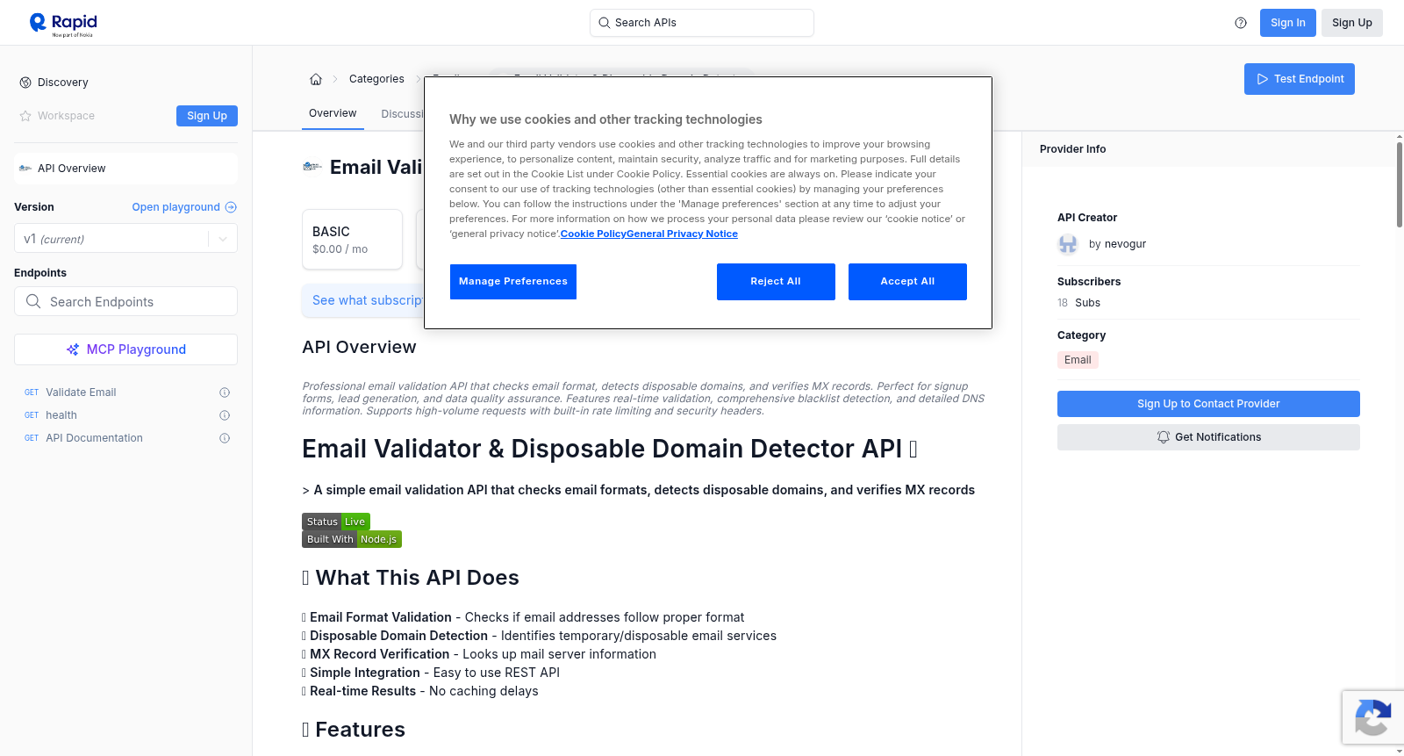The image size is (1404, 756).
Task: Click the Email category tag
Action: tap(1078, 360)
